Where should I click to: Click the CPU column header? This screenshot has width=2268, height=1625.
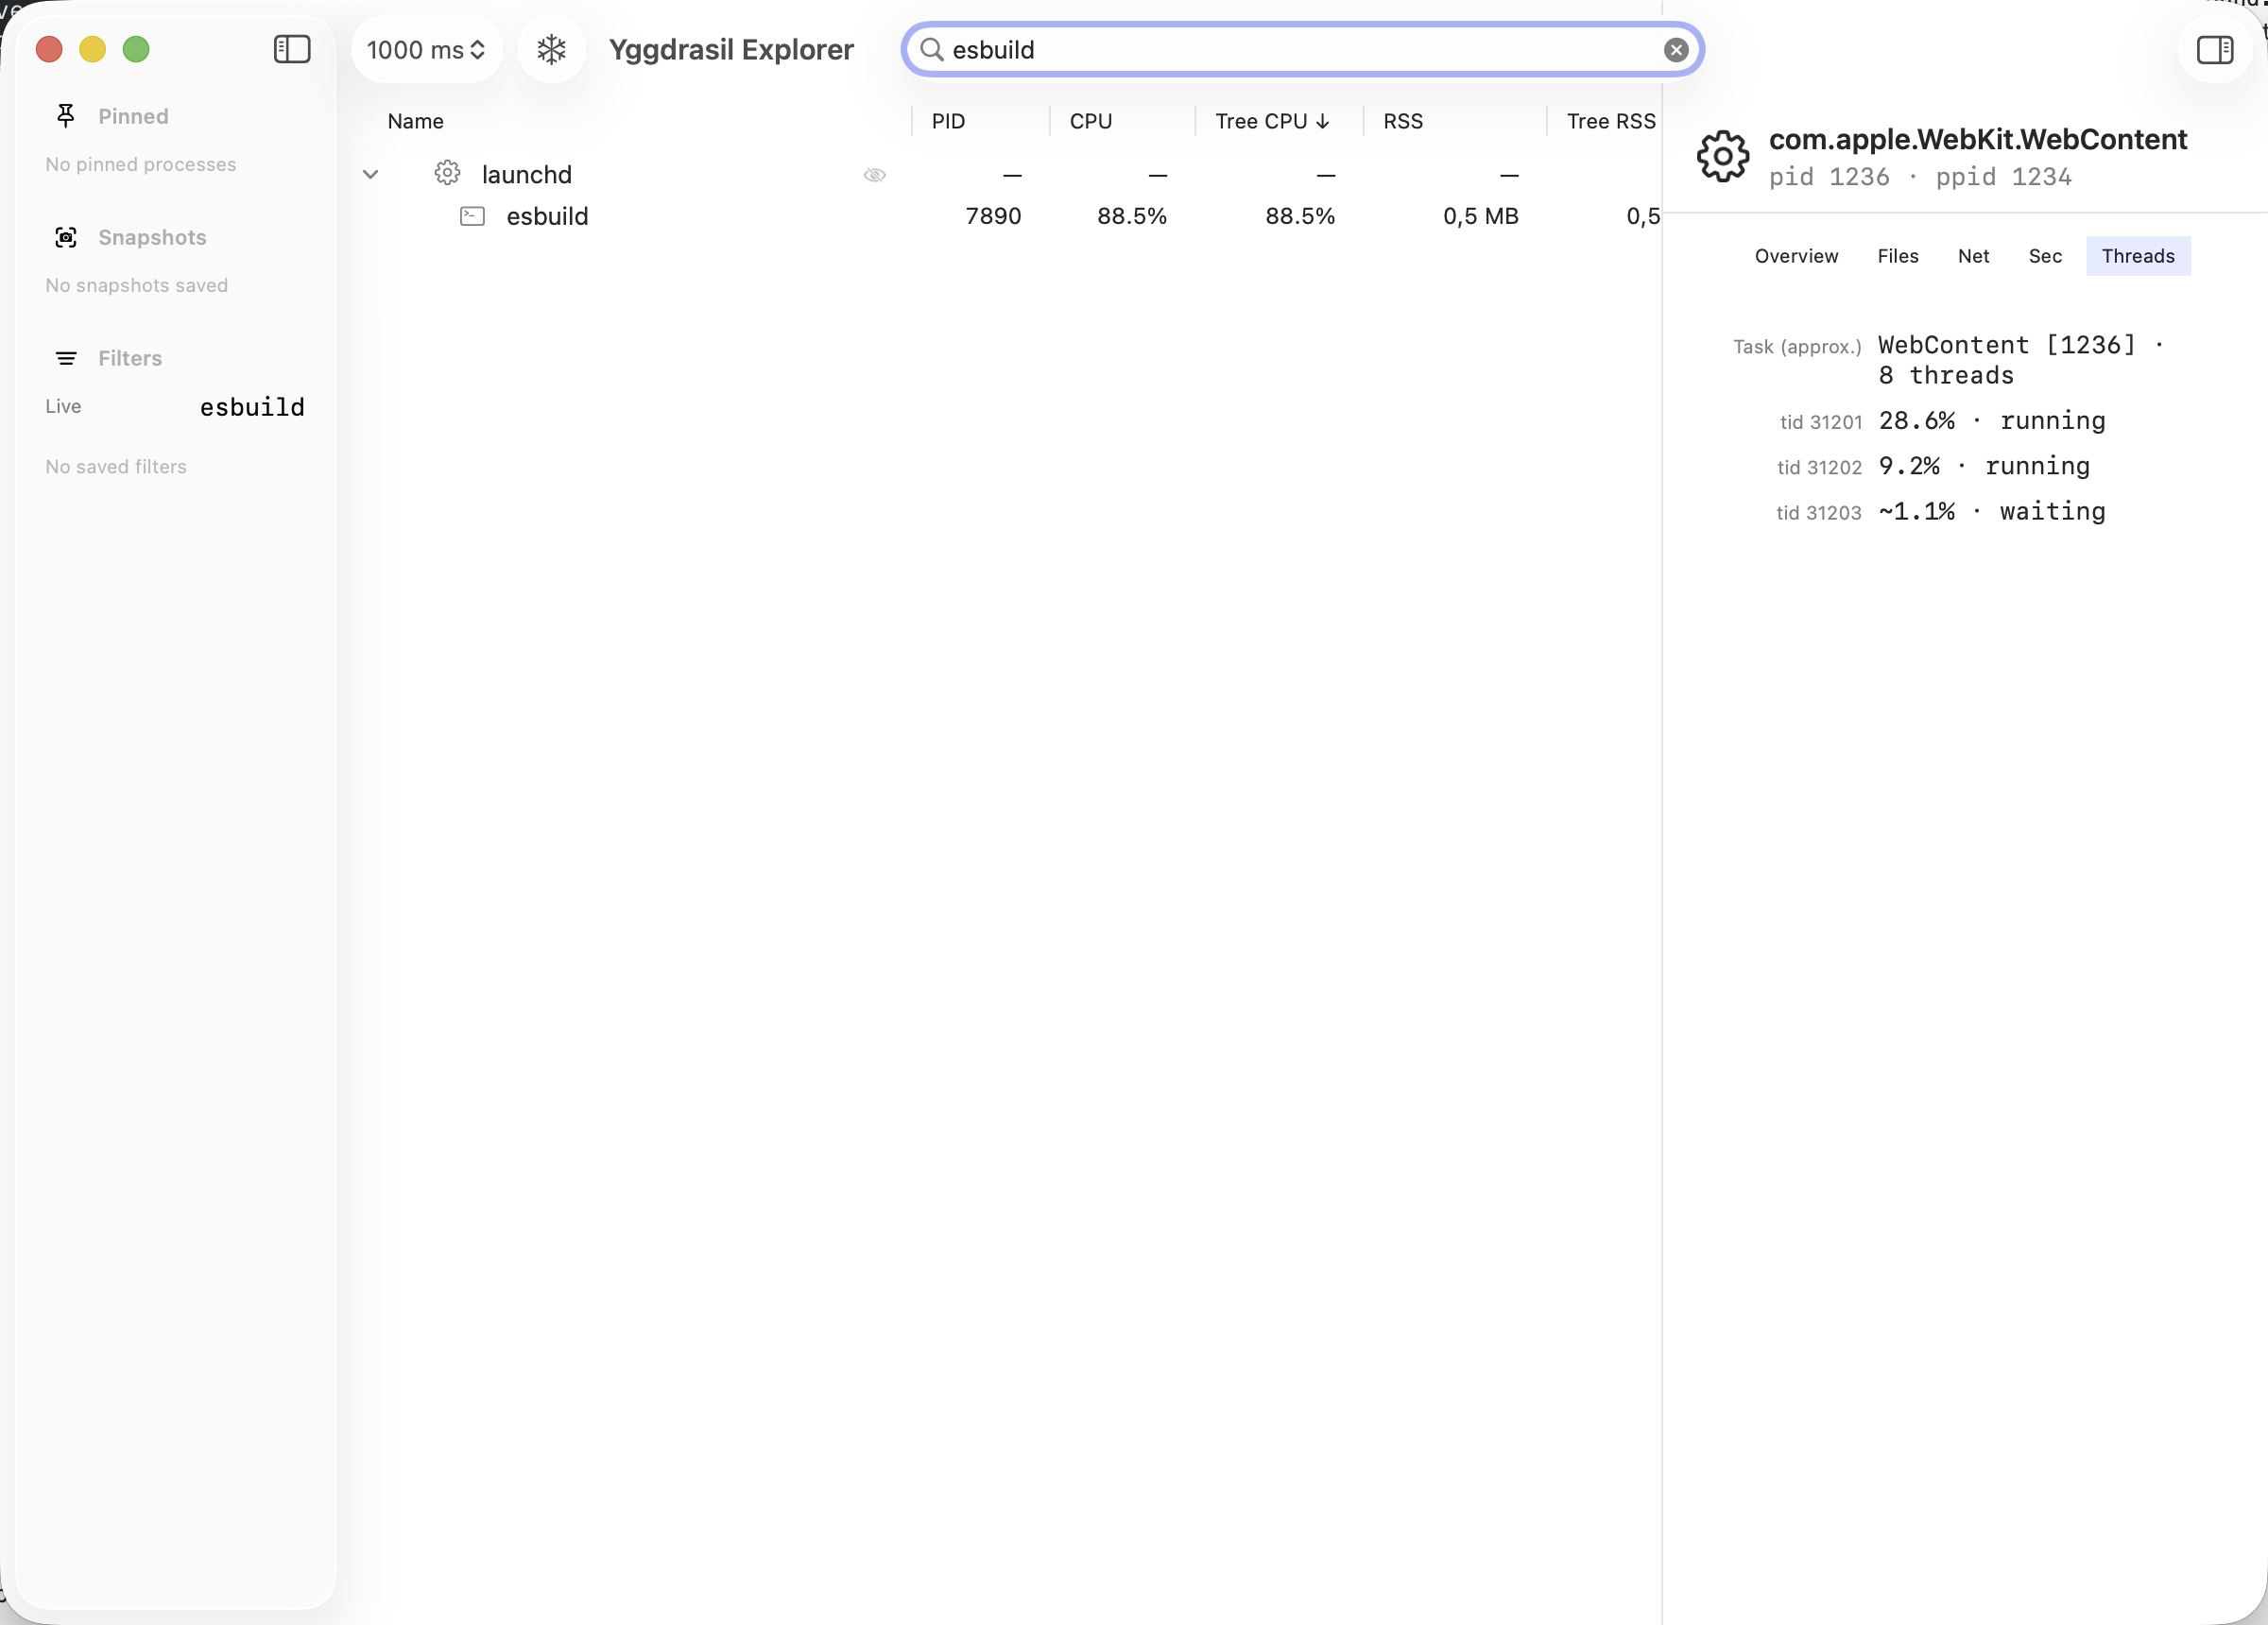click(1090, 121)
